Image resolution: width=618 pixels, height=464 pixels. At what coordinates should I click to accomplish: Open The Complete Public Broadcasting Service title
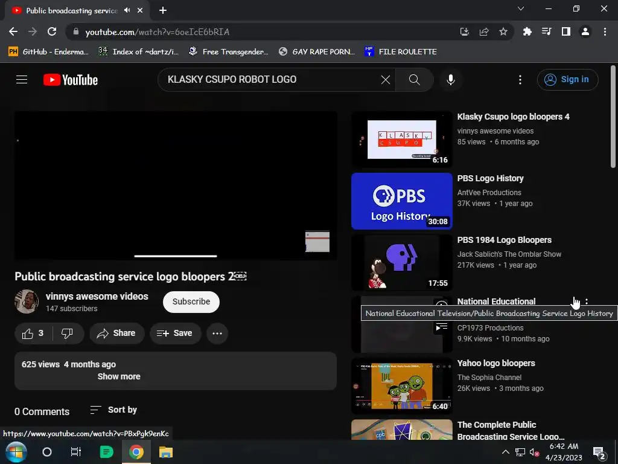point(511,430)
